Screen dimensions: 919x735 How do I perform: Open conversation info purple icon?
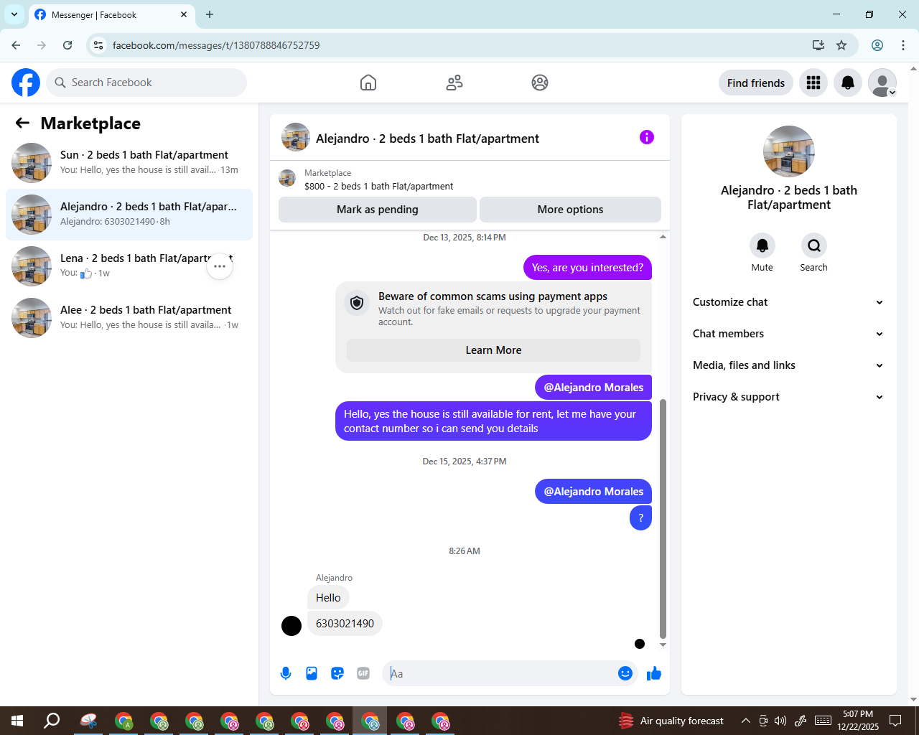click(x=647, y=137)
